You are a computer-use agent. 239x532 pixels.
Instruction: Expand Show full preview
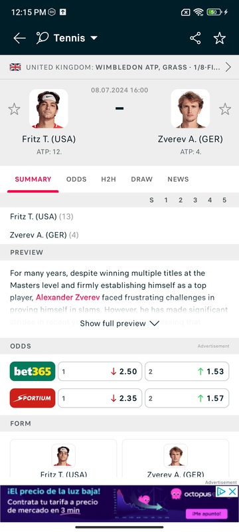(x=119, y=323)
